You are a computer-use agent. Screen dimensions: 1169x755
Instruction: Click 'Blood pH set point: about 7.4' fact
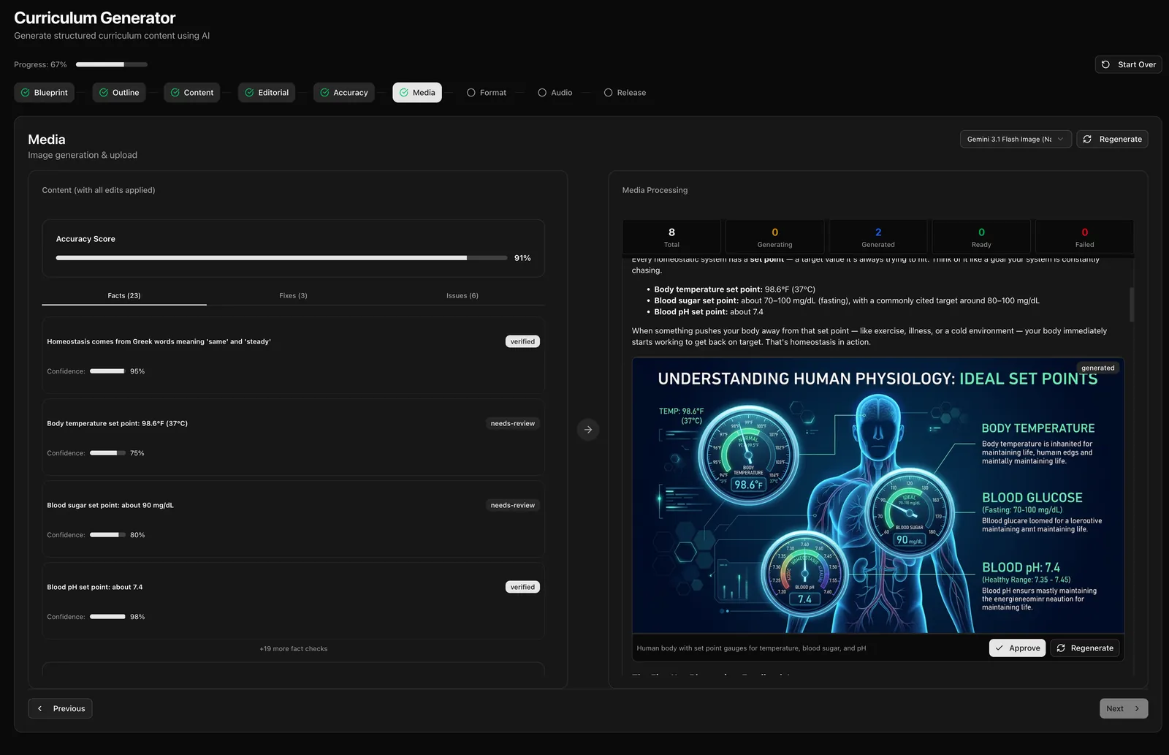[x=95, y=587]
